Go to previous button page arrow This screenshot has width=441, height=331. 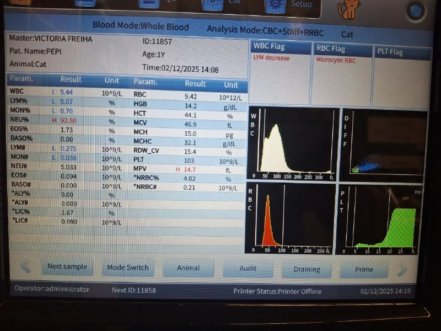point(25,267)
